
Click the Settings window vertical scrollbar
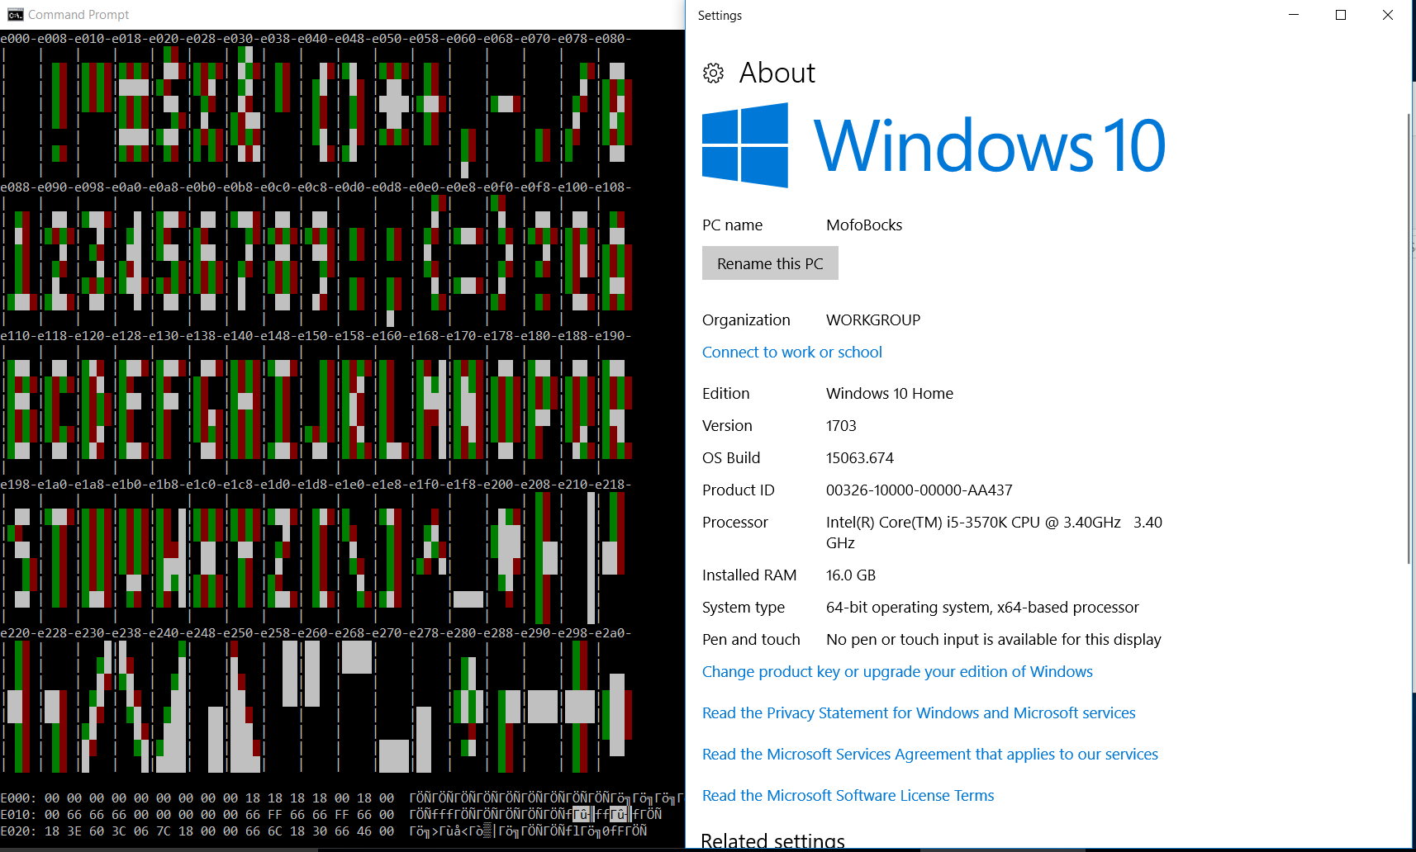point(1409,338)
